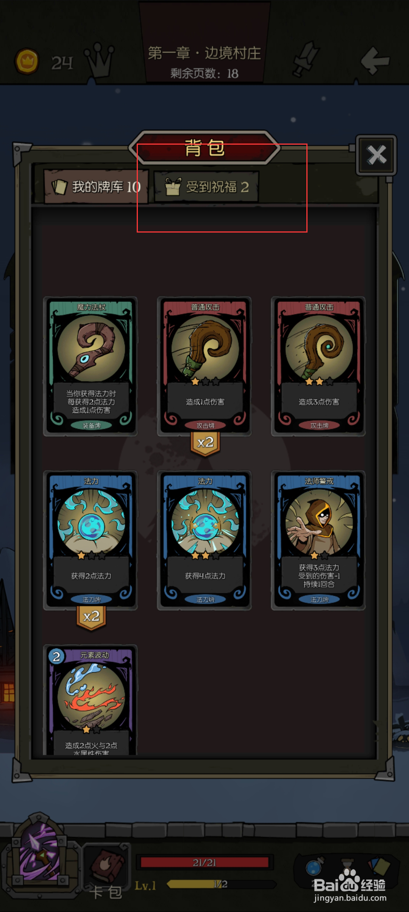409x912 pixels.
Task: Tap the x2 badge under 法力 card
Action: point(91,617)
